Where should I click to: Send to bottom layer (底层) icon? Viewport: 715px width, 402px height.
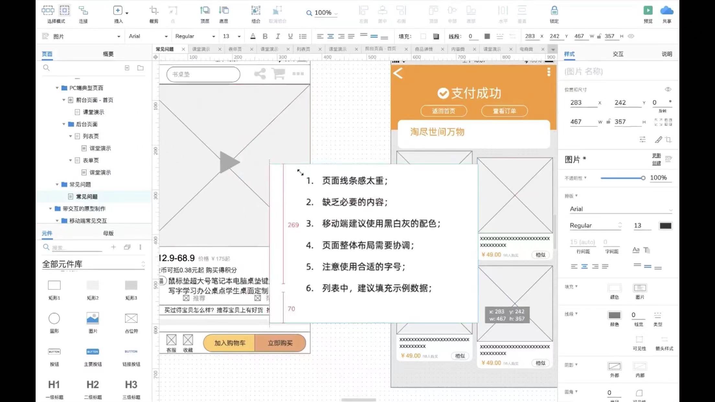tap(223, 10)
